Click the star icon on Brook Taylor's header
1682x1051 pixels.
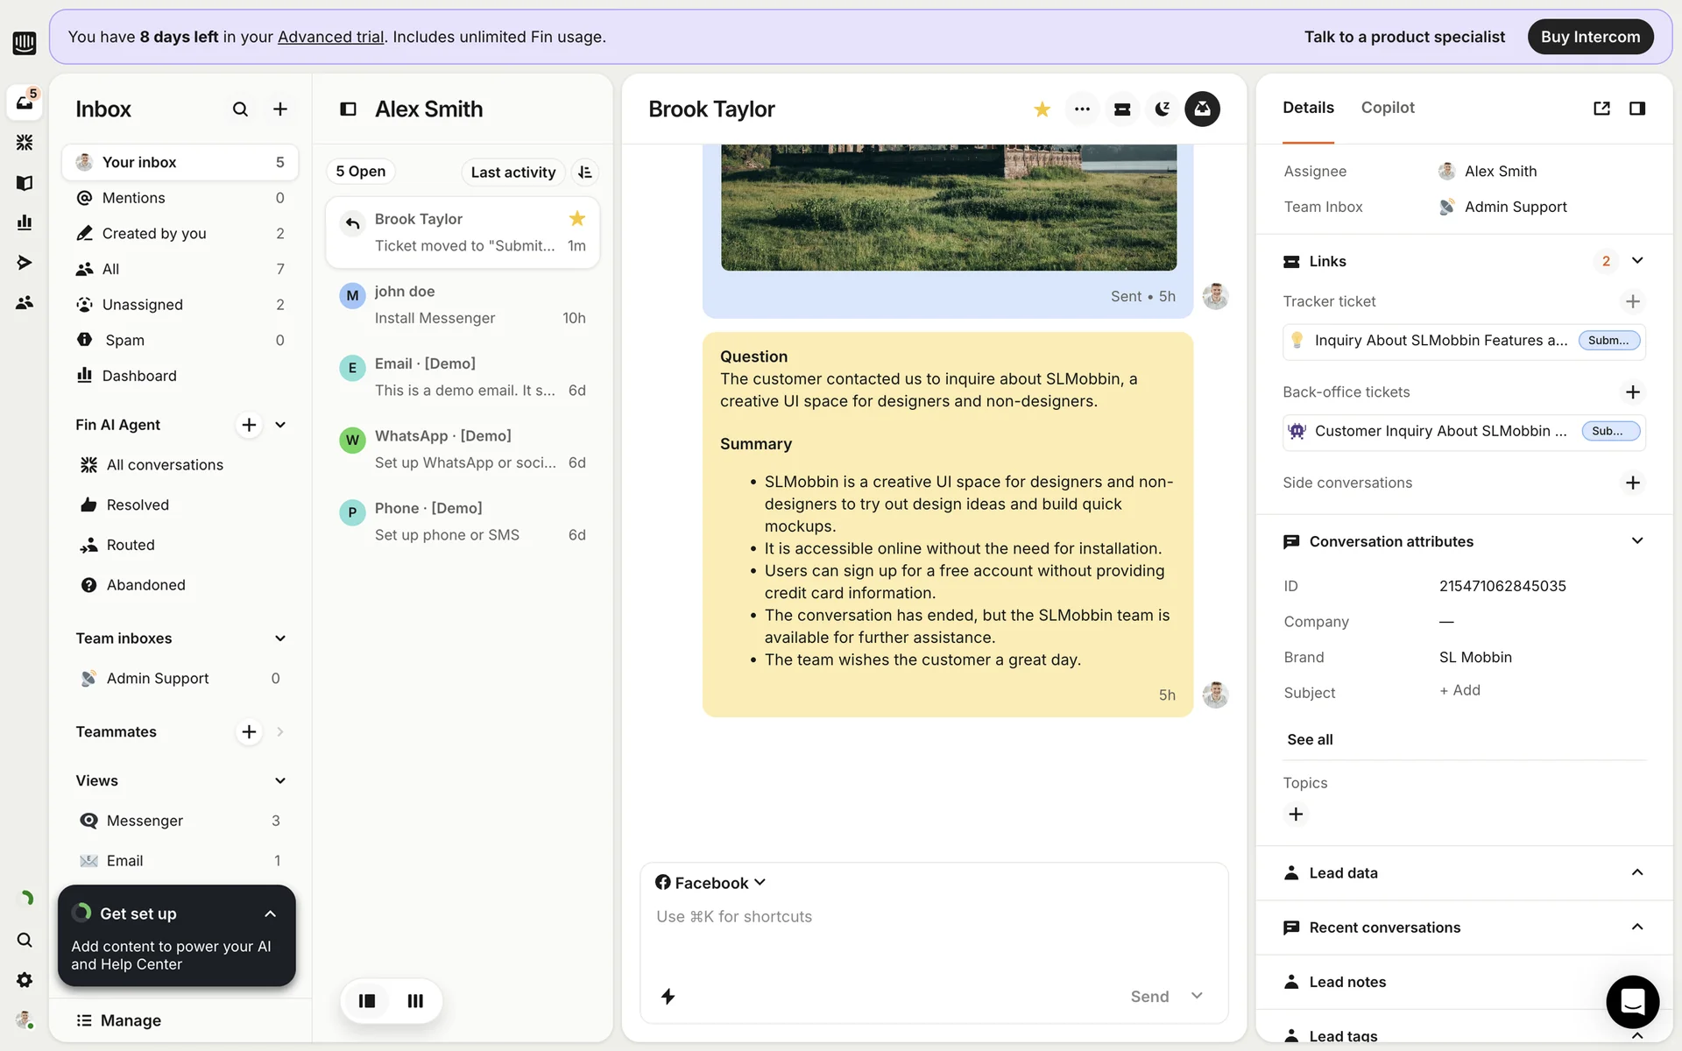tap(1042, 109)
